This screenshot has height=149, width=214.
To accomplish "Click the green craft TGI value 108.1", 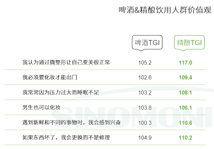I will 185,92.
